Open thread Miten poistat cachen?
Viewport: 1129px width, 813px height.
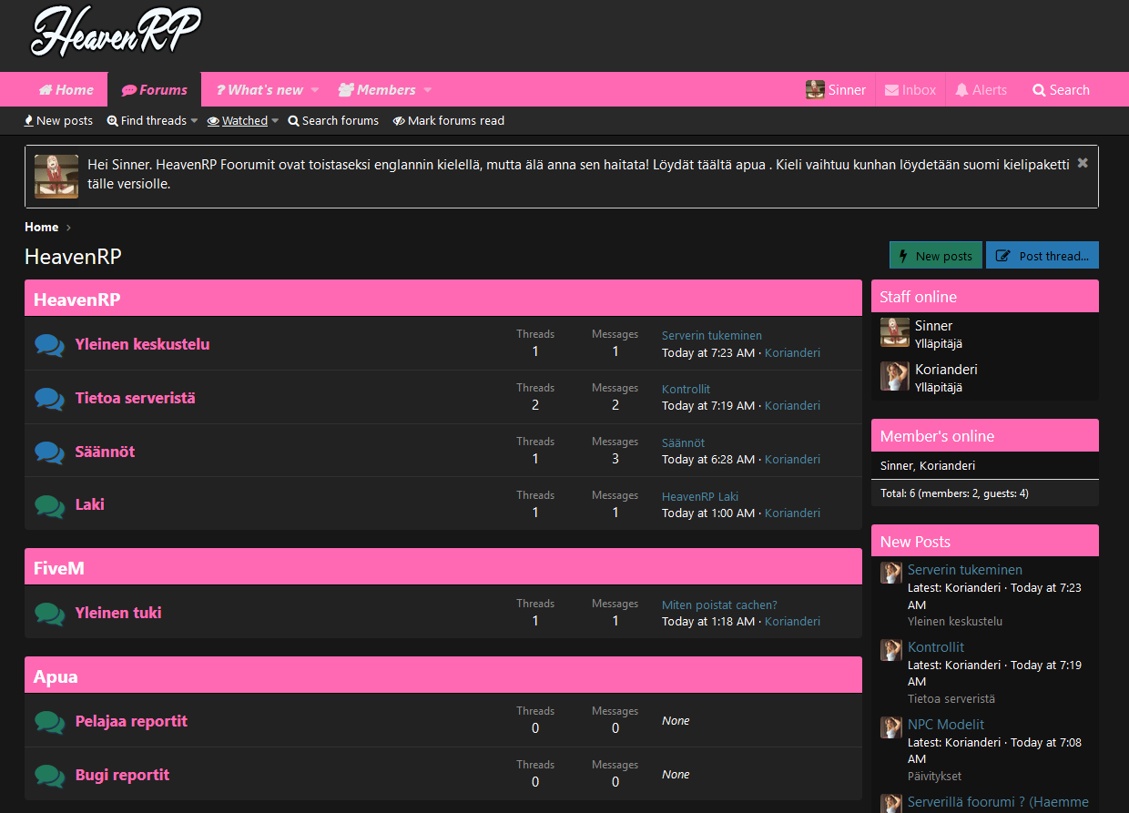point(719,605)
